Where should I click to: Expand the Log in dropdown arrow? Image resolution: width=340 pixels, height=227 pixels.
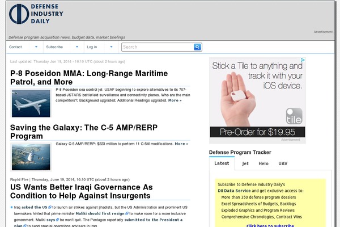[111, 47]
